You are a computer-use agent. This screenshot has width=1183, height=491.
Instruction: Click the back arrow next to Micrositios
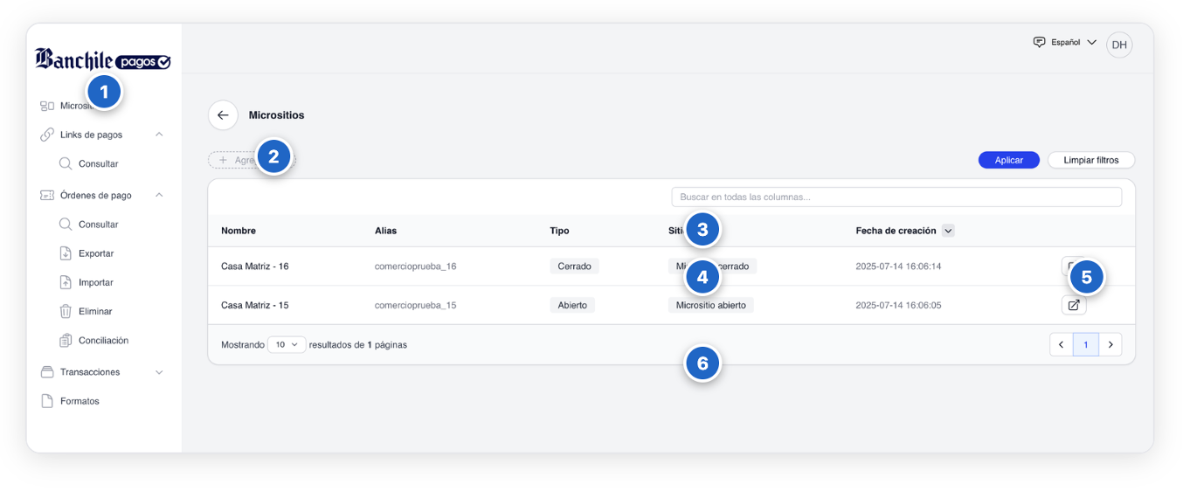pos(223,115)
